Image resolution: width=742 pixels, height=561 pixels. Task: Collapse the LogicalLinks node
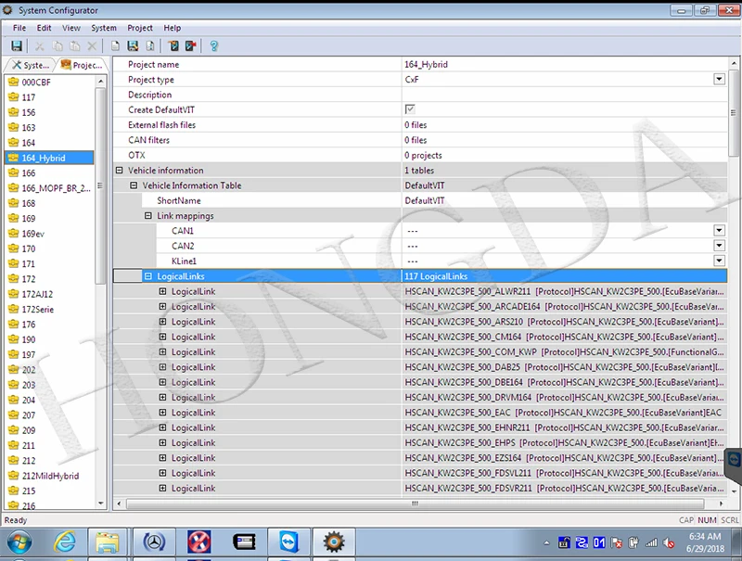pyautogui.click(x=148, y=276)
